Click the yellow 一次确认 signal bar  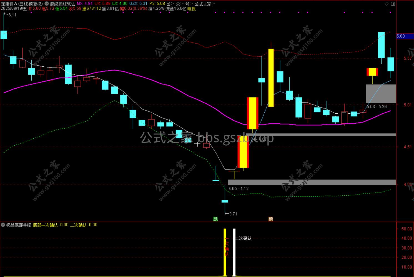(225, 252)
